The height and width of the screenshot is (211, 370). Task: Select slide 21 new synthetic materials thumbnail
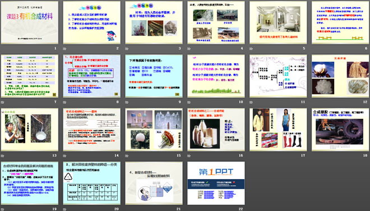click(x=154, y=183)
